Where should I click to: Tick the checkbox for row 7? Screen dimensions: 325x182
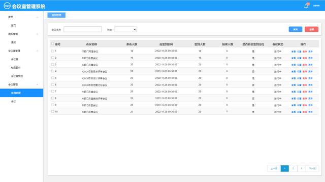pos(53,92)
